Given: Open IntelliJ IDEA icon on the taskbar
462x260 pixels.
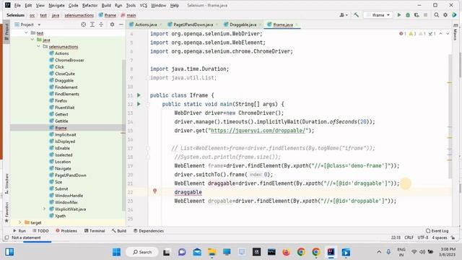Looking at the screenshot, I should 331,252.
